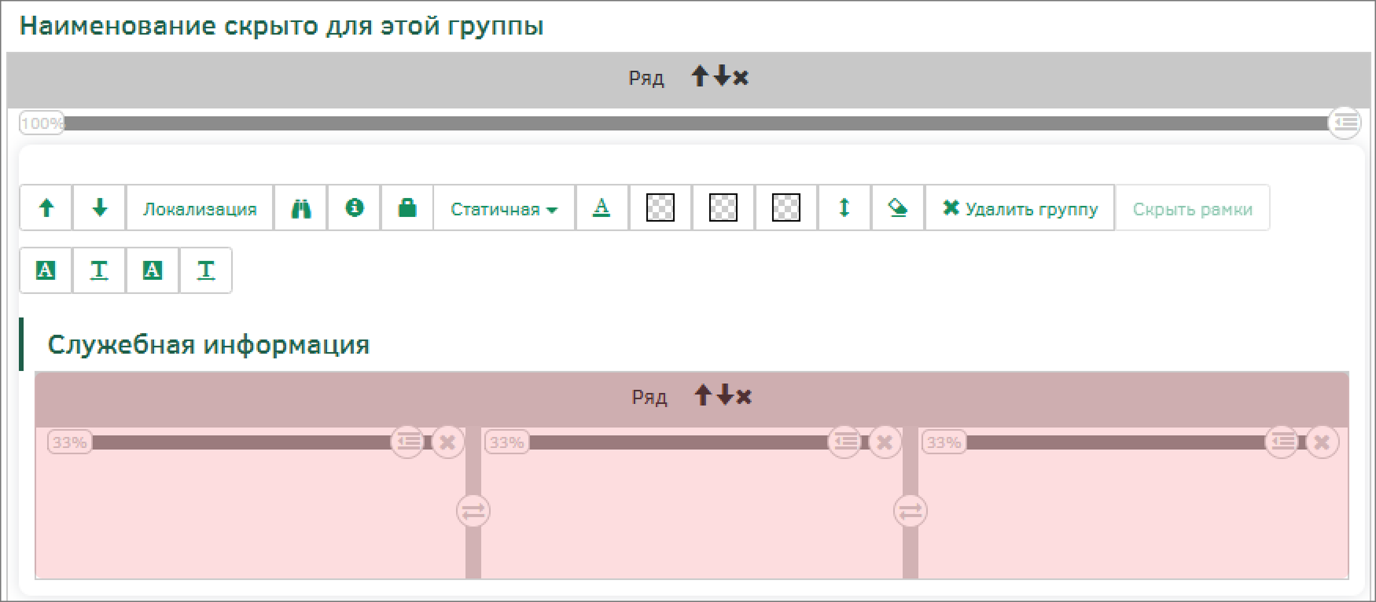Click the vertical double-arrow height icon

[x=844, y=208]
